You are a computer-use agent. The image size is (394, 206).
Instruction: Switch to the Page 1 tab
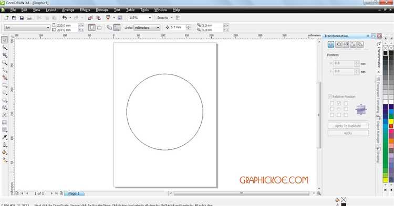click(x=74, y=193)
